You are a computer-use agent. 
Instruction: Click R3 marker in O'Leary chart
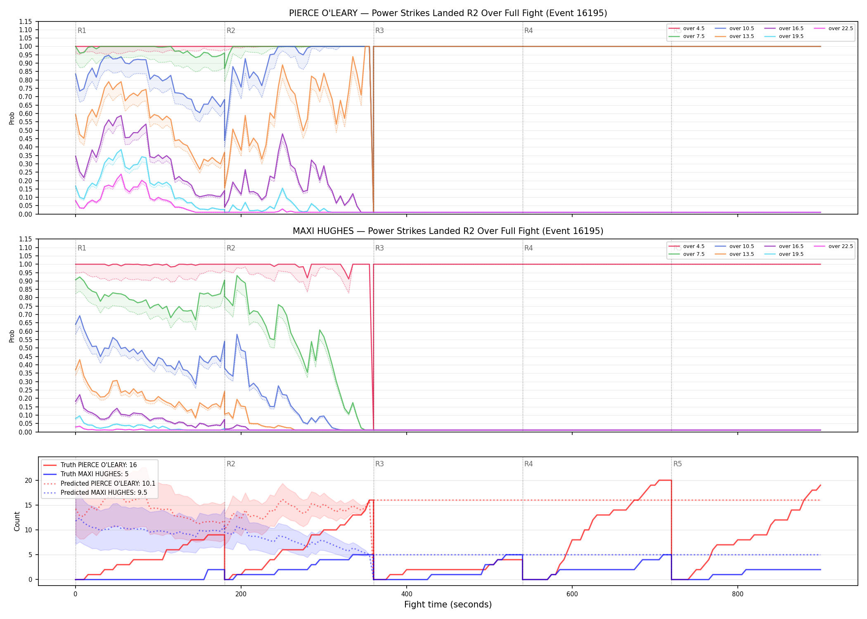pos(379,31)
